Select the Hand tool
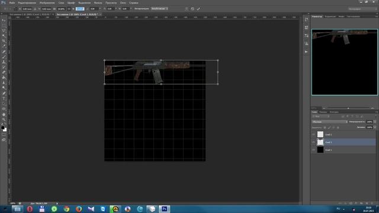Screen dimensions: 379x213 coord(4,114)
